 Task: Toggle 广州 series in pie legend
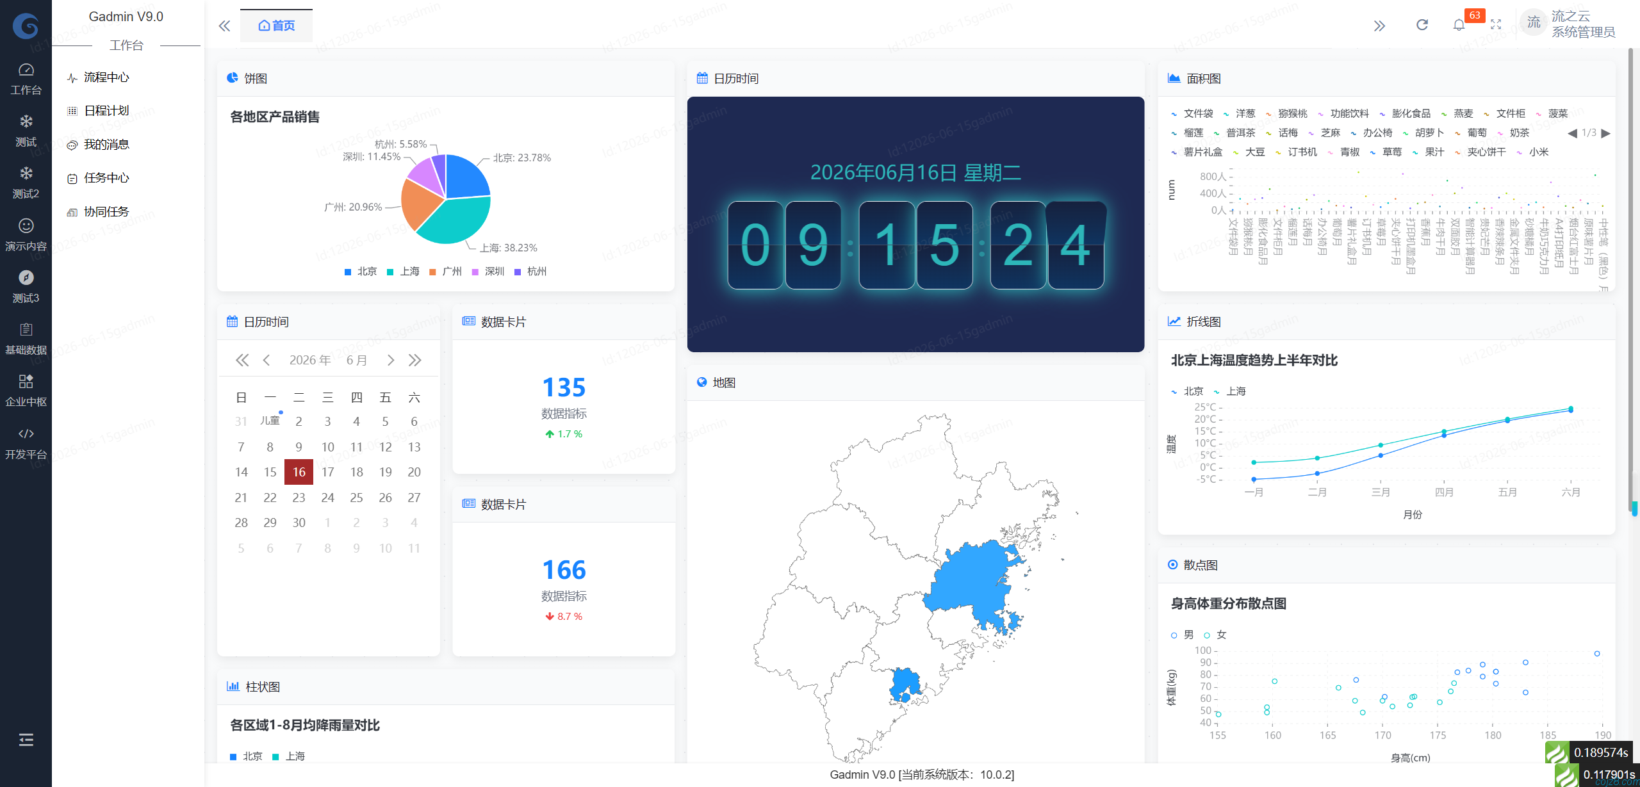[x=446, y=272]
